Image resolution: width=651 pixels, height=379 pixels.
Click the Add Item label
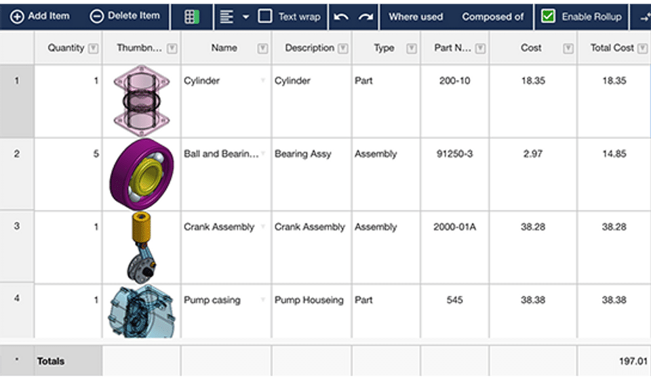(x=49, y=16)
